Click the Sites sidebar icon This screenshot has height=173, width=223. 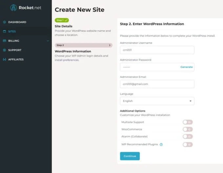tap(5, 31)
